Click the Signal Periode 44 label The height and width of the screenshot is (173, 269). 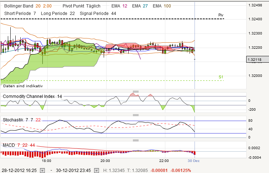(x=98, y=14)
